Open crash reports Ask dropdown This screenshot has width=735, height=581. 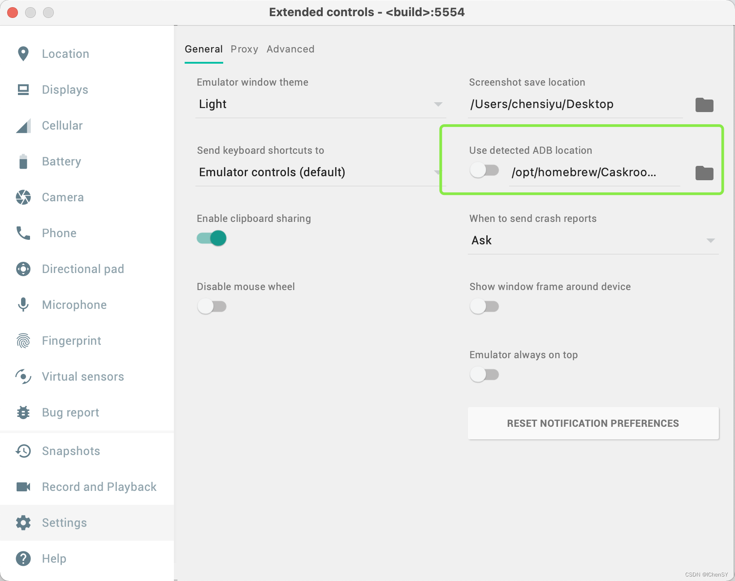click(x=593, y=241)
